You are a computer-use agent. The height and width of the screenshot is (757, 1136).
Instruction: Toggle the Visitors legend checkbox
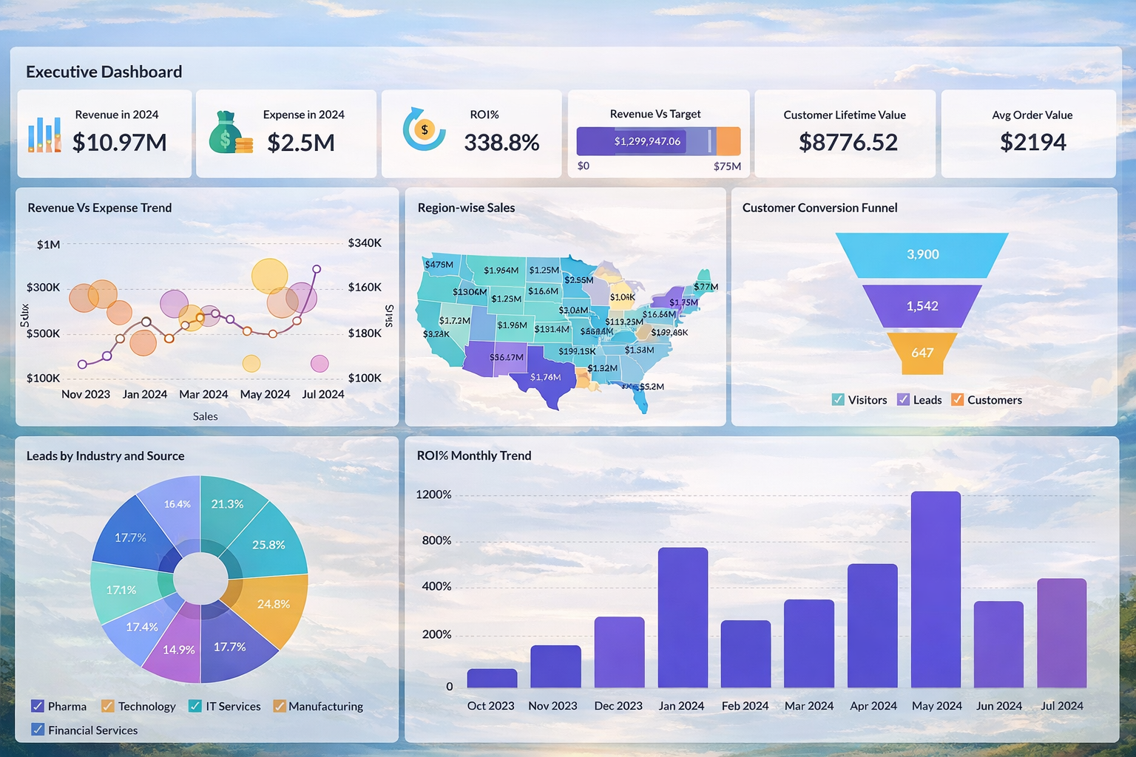[838, 400]
